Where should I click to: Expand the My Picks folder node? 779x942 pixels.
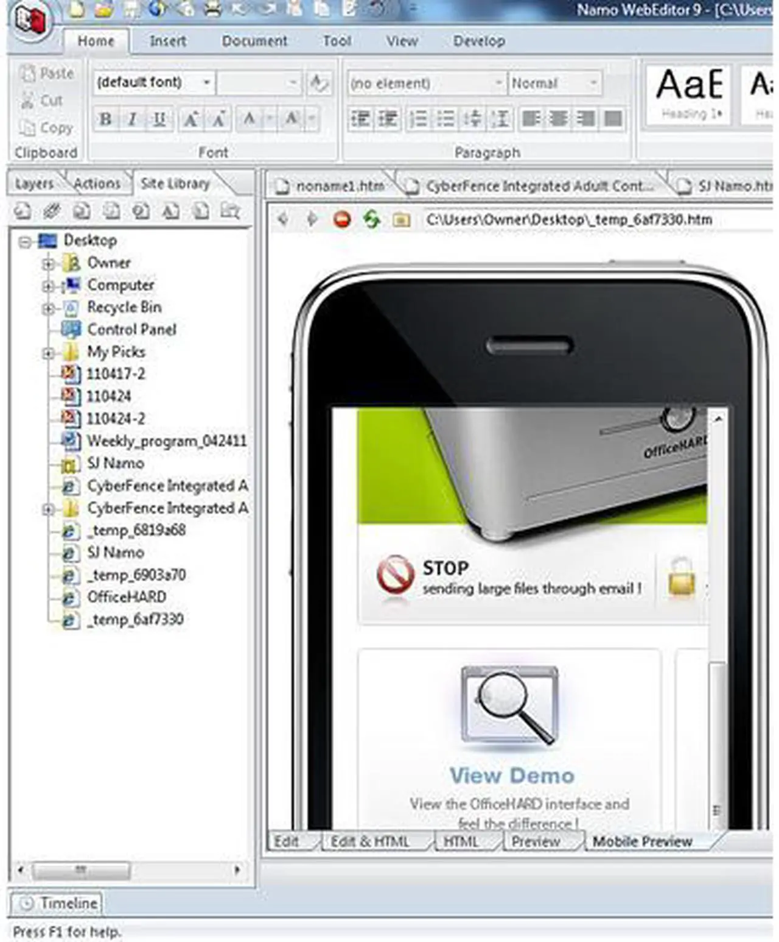48,353
